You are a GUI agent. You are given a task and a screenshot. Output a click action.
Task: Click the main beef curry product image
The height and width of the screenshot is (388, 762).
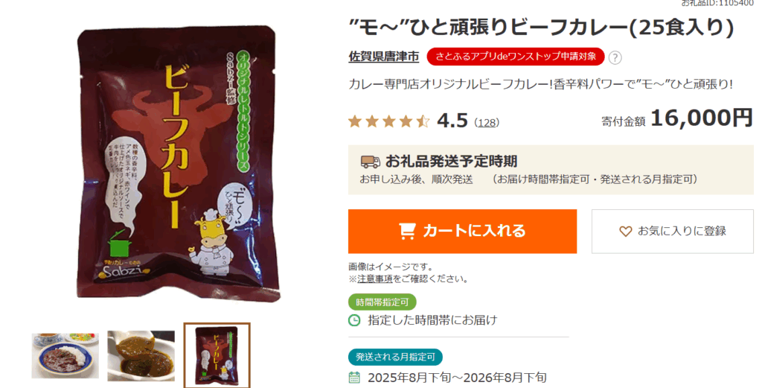coord(177,163)
